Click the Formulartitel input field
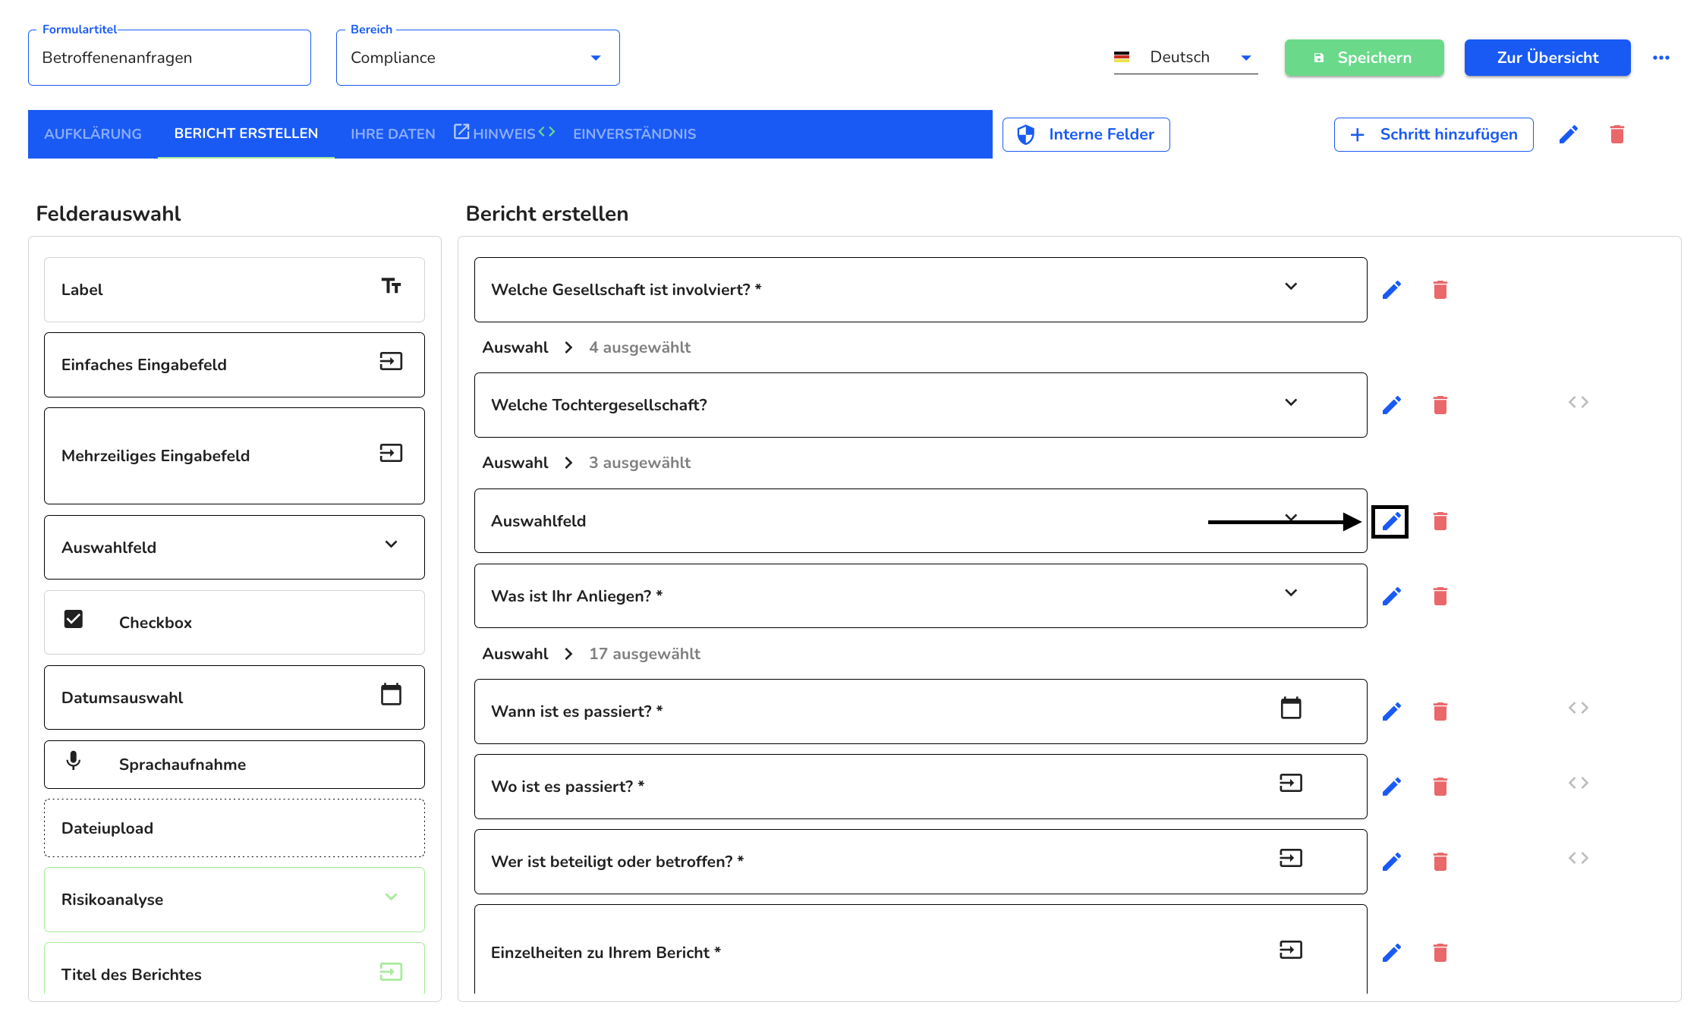 tap(169, 58)
